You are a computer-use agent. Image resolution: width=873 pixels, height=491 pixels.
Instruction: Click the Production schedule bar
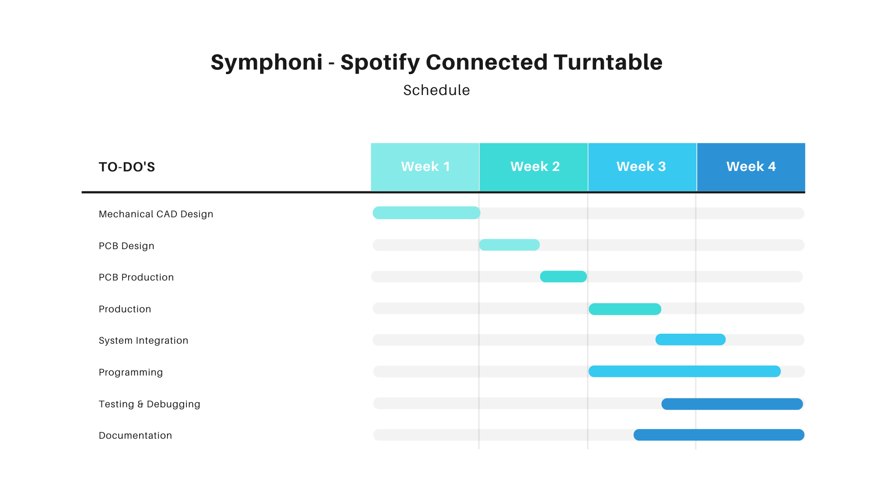tap(625, 309)
